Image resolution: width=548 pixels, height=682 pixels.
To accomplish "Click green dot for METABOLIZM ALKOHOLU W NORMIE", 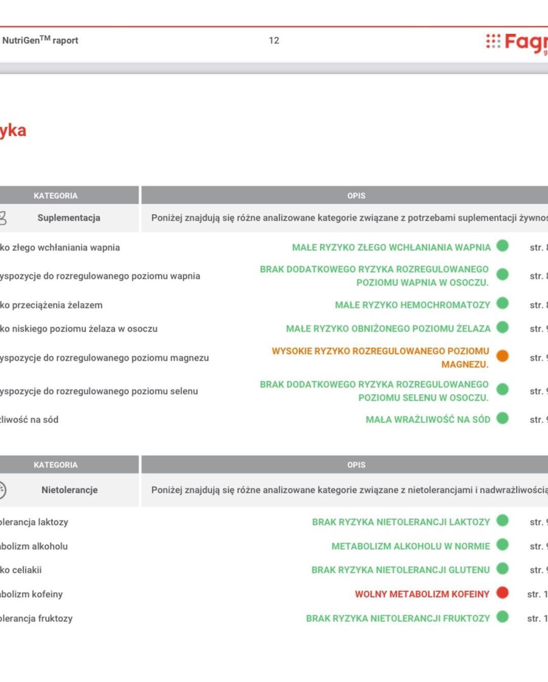I will tap(502, 545).
